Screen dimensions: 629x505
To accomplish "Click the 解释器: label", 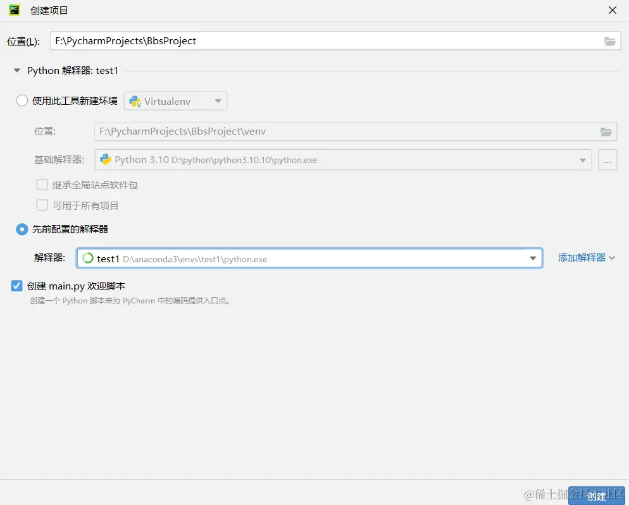I will click(49, 258).
